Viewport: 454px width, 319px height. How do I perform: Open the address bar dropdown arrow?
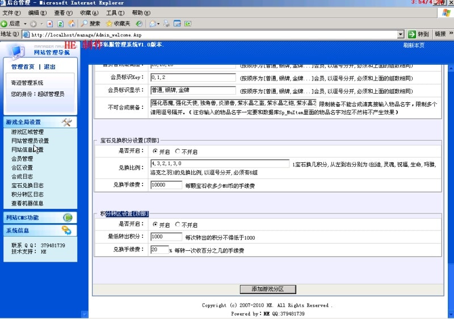tap(401, 34)
